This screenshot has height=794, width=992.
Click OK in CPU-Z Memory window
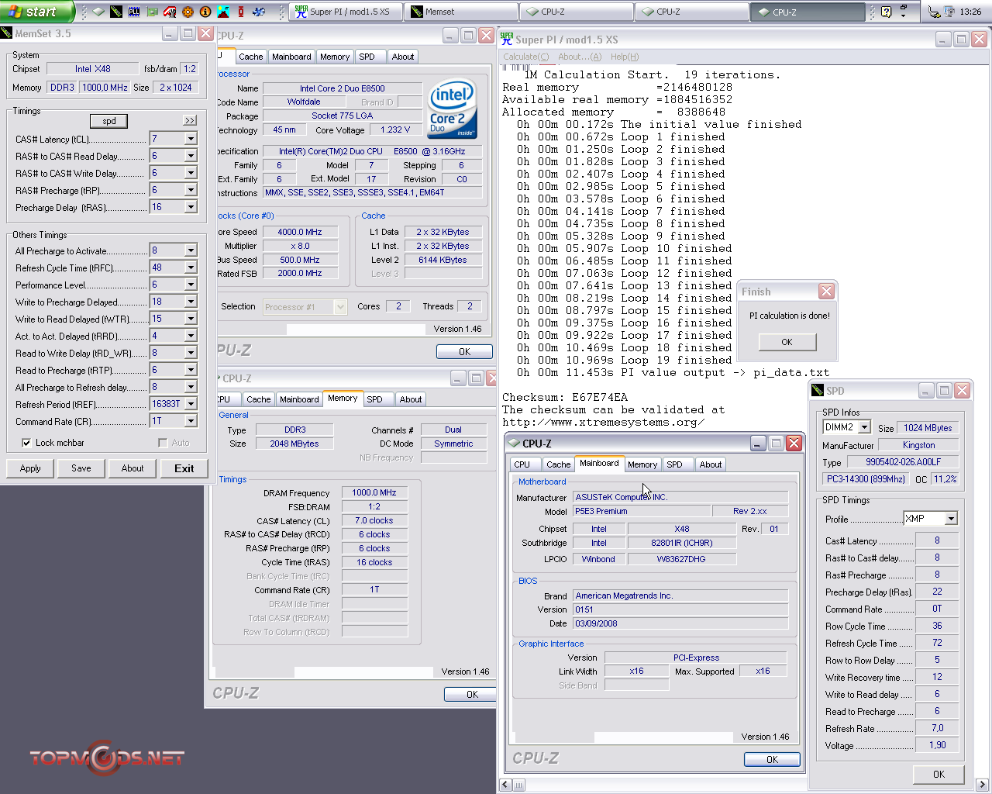(472, 695)
